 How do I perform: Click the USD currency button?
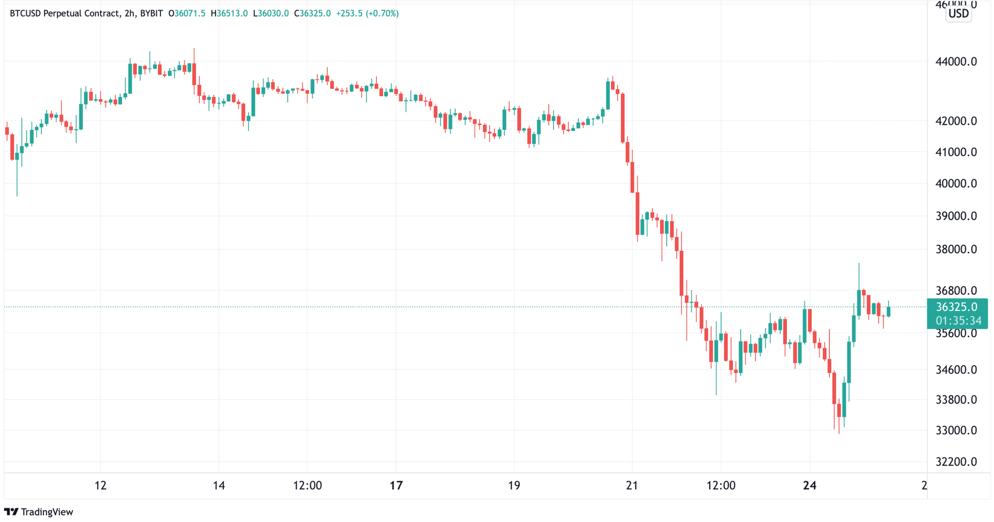tap(958, 14)
